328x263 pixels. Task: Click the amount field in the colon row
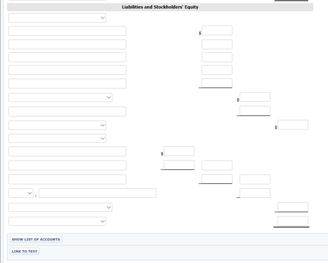[x=255, y=193]
